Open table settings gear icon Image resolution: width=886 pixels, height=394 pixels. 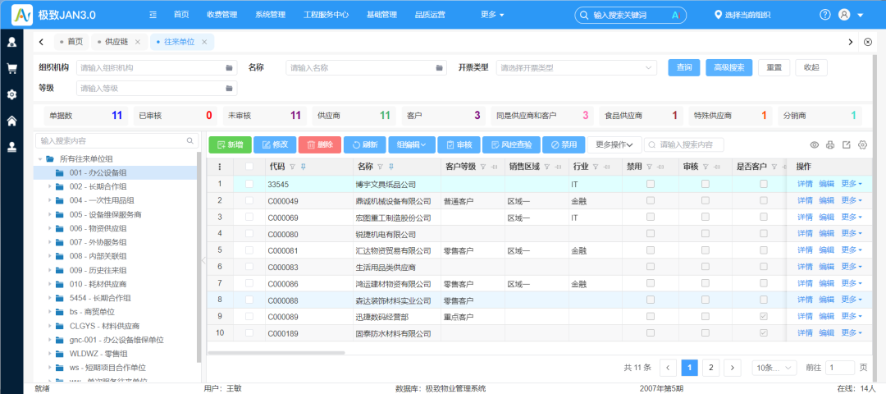tap(862, 144)
